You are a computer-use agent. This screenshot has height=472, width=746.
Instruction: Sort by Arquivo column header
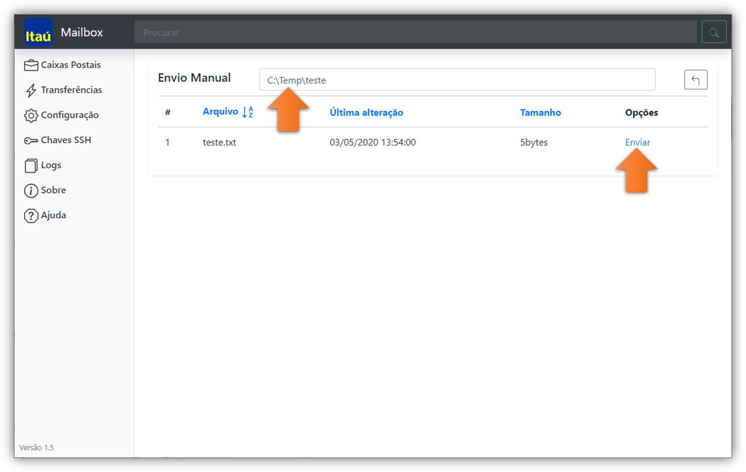tap(220, 112)
